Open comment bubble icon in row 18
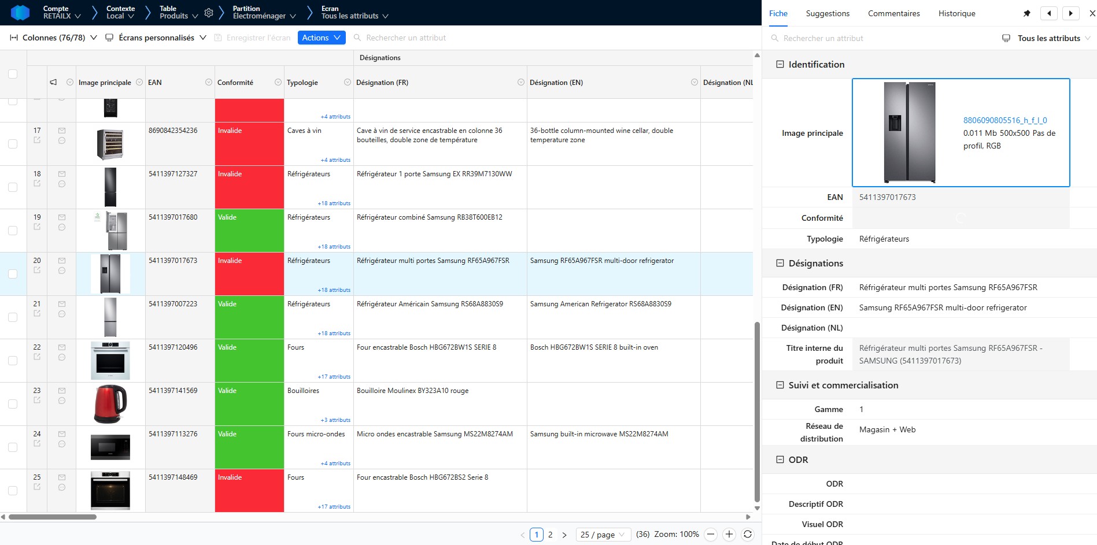The height and width of the screenshot is (545, 1097). pos(62,184)
